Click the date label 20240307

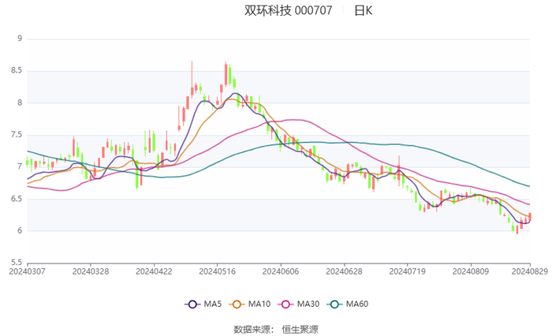27,271
